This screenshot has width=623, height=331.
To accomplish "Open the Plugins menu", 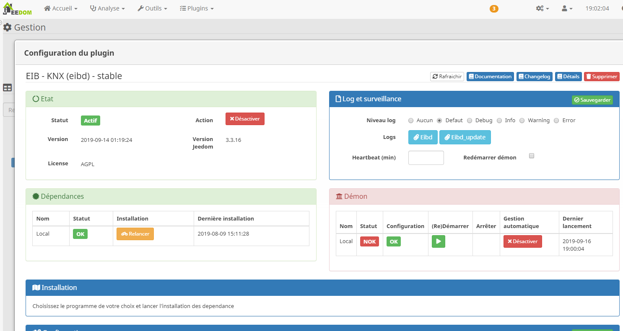I will (197, 8).
